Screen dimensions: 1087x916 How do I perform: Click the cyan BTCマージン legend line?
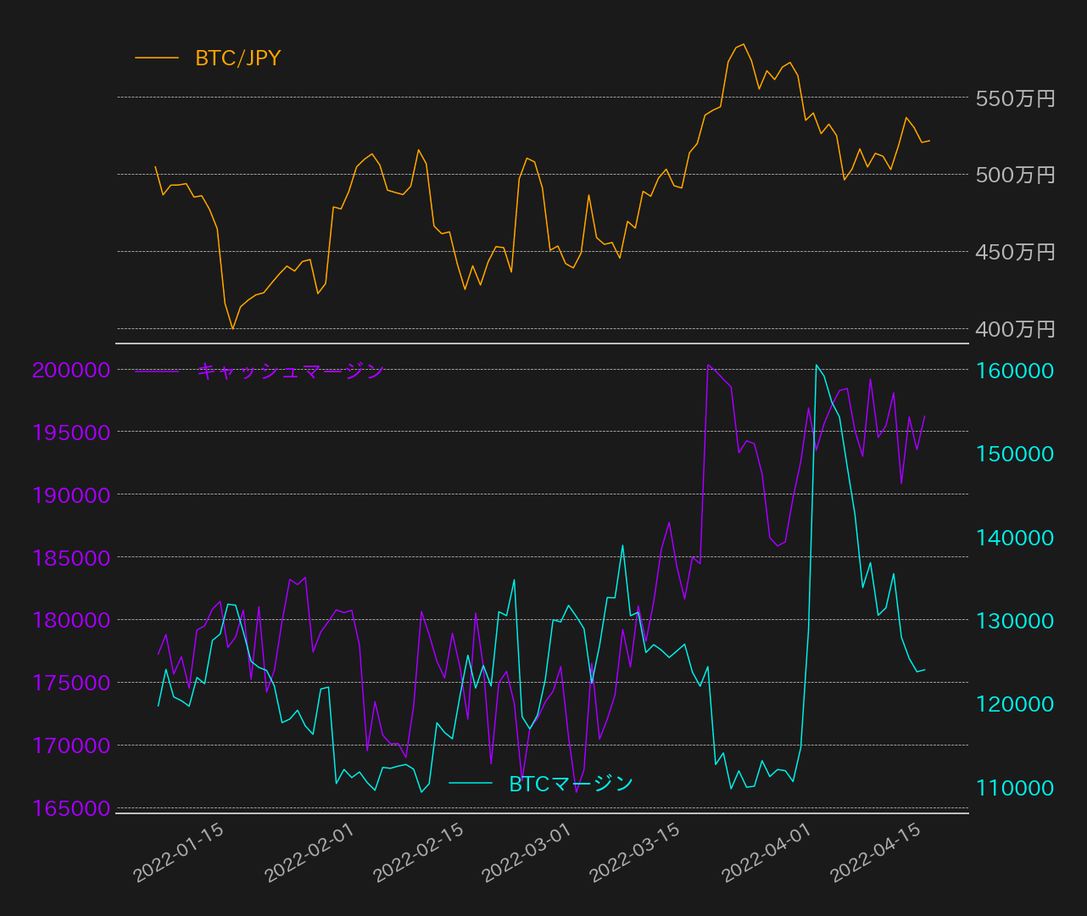470,784
